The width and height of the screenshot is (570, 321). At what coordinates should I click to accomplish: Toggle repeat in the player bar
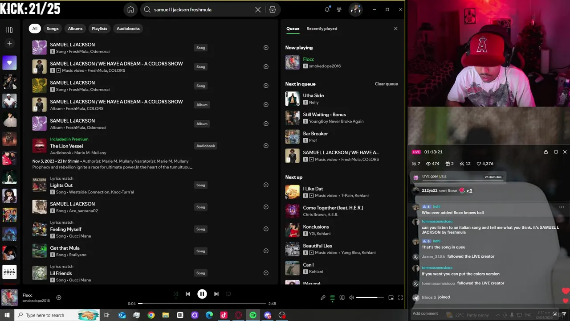coord(228,294)
